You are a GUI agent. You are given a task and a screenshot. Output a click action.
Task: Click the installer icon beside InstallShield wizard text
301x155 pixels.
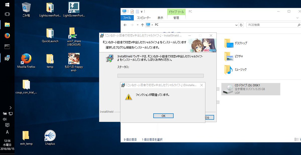[x=109, y=58]
